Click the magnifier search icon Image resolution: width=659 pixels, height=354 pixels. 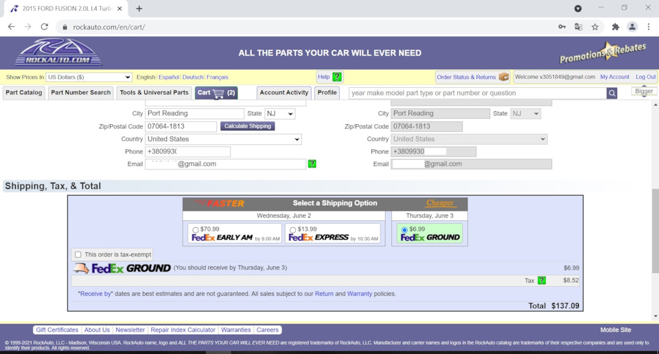tap(612, 93)
